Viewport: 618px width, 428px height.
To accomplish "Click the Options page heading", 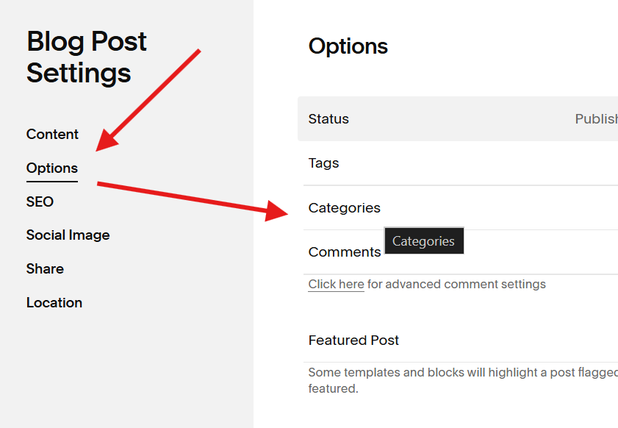I will click(348, 46).
